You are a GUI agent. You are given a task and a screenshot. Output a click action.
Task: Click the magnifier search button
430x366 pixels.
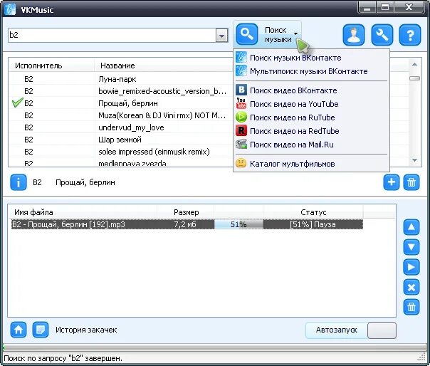coord(247,34)
